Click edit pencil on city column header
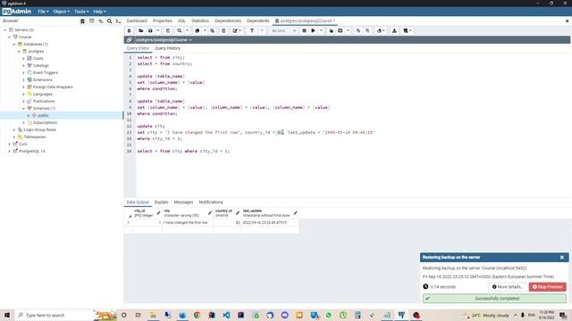The image size is (572, 321). (210, 213)
